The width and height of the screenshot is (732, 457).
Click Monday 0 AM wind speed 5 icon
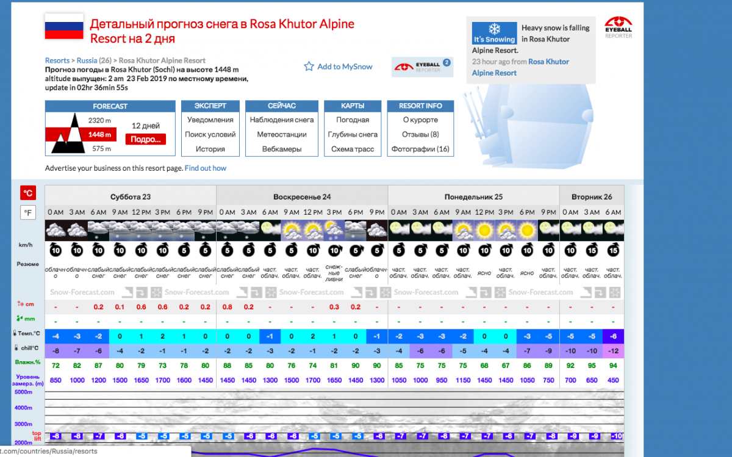[x=398, y=250]
